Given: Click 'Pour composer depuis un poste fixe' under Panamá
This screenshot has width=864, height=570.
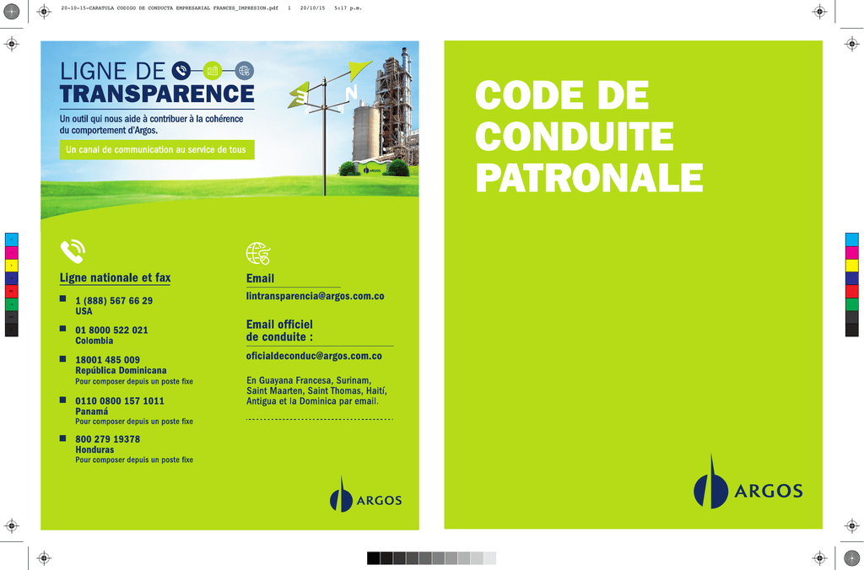Looking at the screenshot, I should click(x=134, y=422).
